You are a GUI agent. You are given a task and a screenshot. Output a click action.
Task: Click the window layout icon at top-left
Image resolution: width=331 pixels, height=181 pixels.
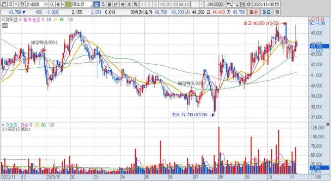point(4,4)
